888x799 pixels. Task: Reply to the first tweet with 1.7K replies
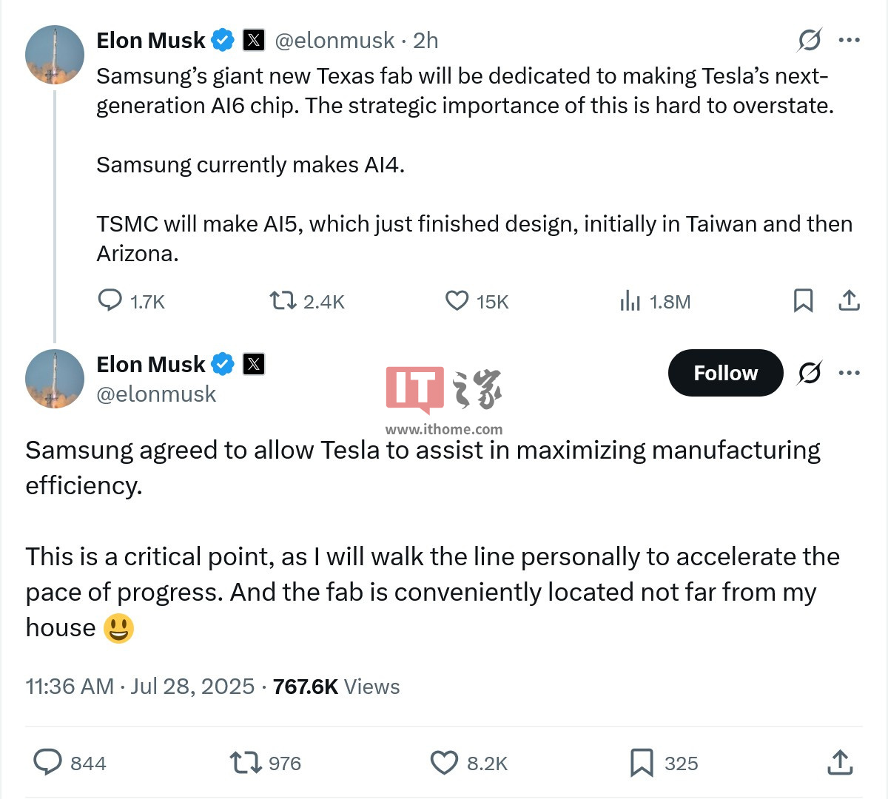click(x=110, y=300)
